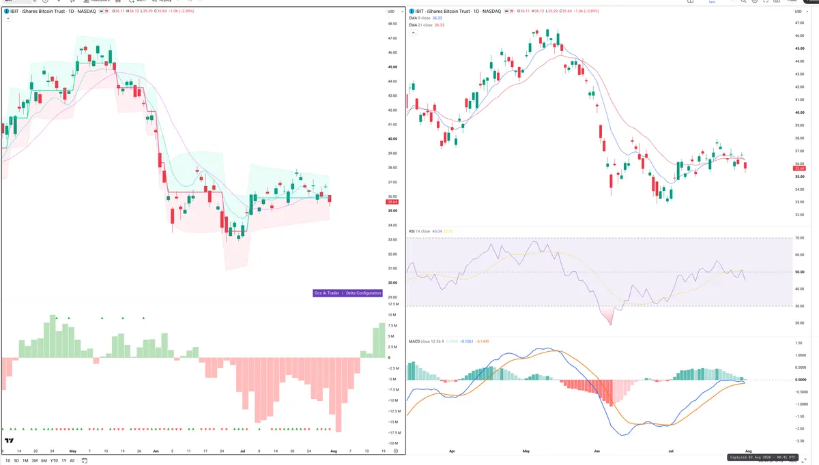Screen dimensions: 819x465
Task: Open the time axis settings gear icon
Action: coord(396,451)
